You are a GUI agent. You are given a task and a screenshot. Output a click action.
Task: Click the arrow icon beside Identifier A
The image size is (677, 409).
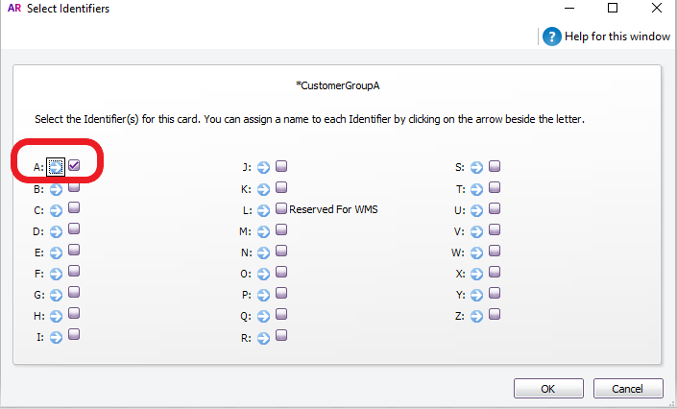pyautogui.click(x=56, y=167)
